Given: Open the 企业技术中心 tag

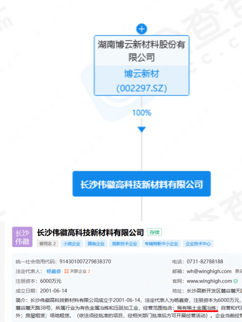Looking at the screenshot, I should 198,244.
